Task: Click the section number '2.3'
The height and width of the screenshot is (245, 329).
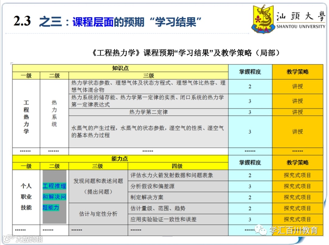Action: 22,21
